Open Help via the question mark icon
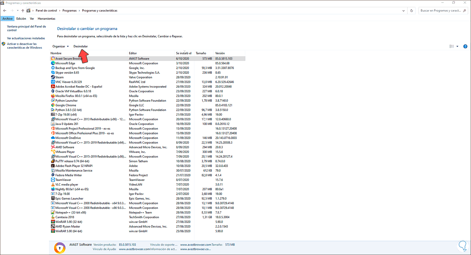 pos(465,46)
